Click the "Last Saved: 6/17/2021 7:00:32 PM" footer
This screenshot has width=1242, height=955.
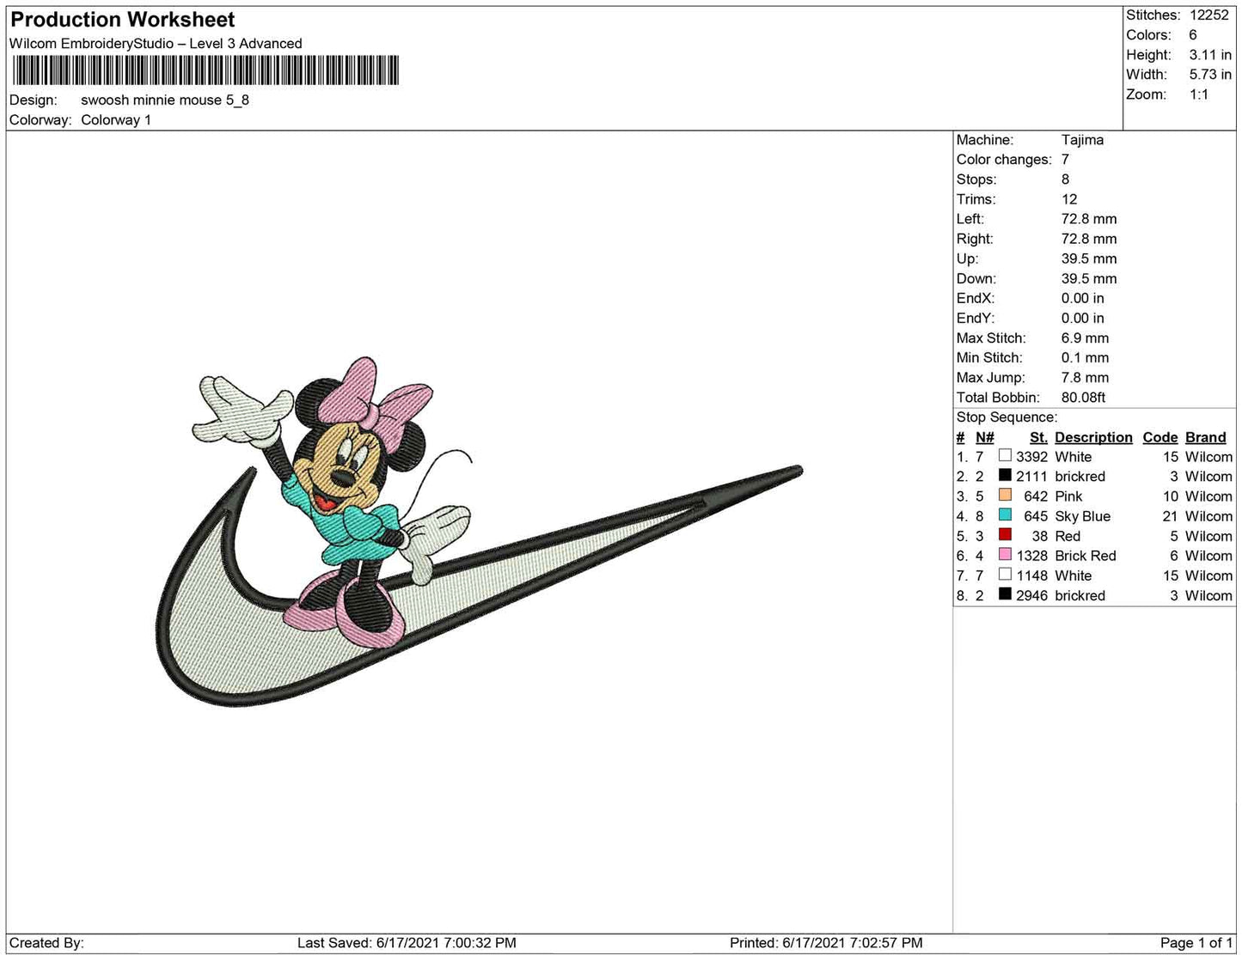point(407,943)
